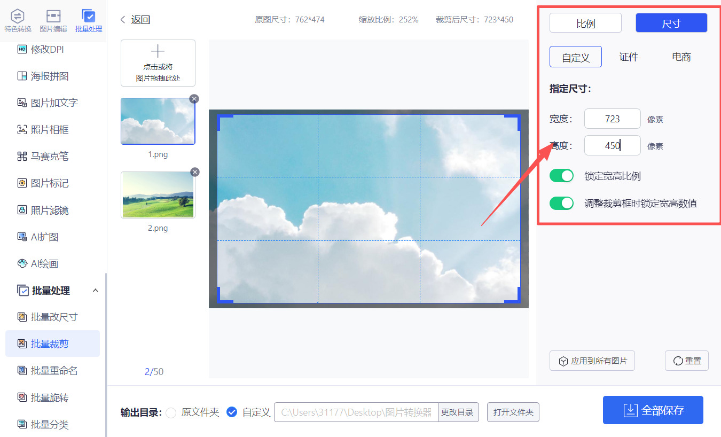Select the AI扩图 tool icon
This screenshot has height=437, width=721.
click(x=22, y=237)
